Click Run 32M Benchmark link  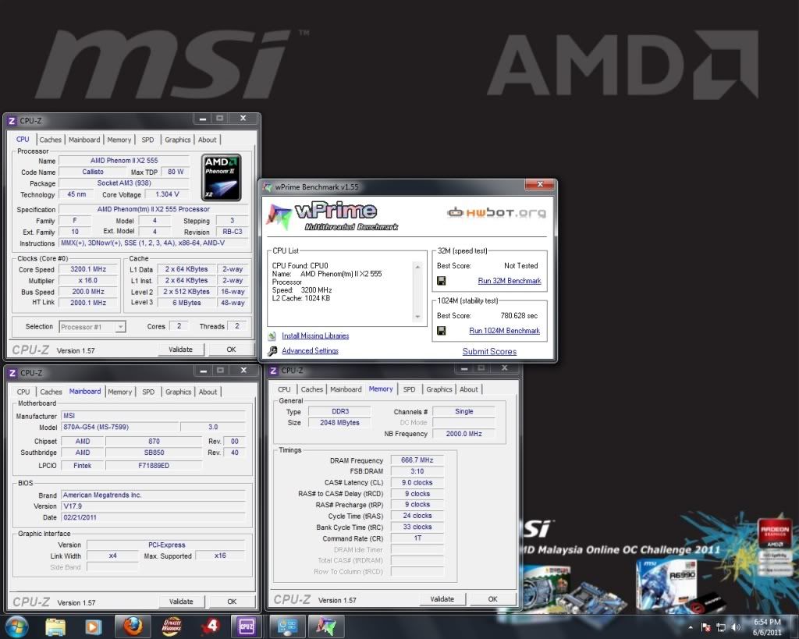(x=509, y=281)
